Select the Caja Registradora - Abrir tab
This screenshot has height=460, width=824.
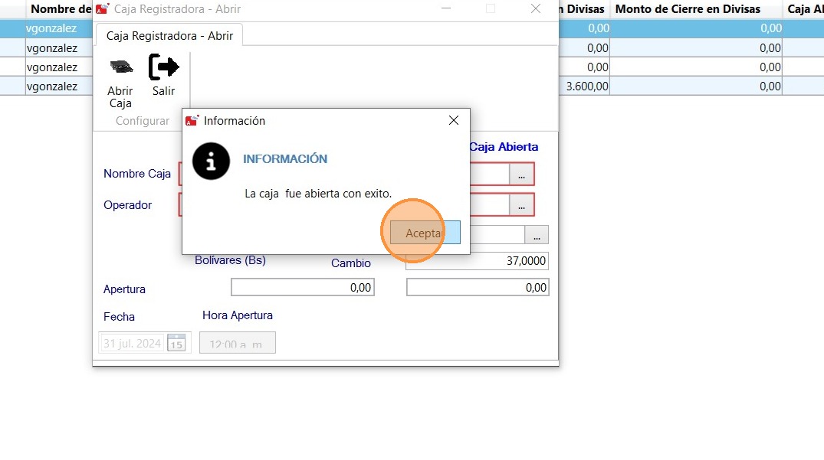click(x=169, y=36)
